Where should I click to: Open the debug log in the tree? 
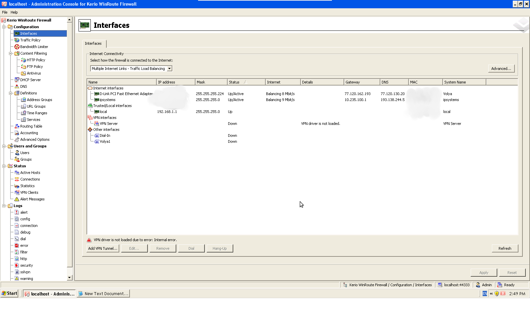tap(25, 232)
